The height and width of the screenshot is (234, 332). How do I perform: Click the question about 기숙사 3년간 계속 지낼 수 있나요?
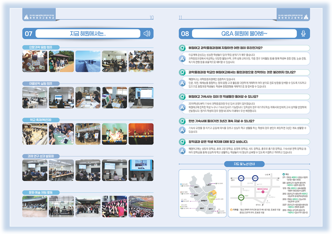coord(221,121)
